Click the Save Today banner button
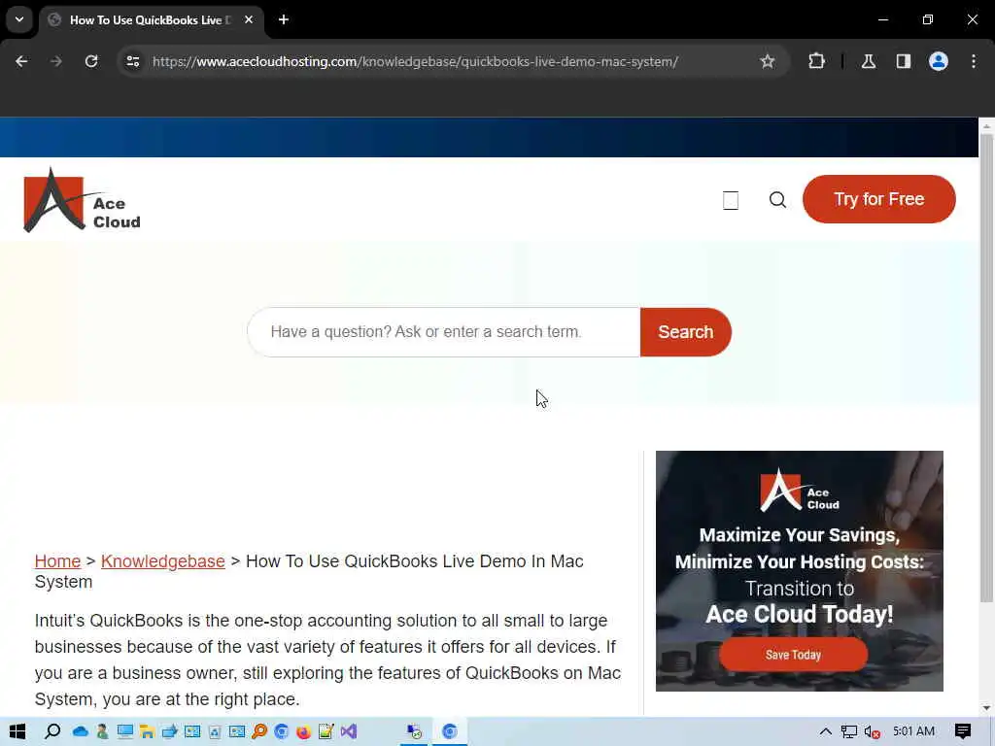The image size is (995, 746). (793, 655)
